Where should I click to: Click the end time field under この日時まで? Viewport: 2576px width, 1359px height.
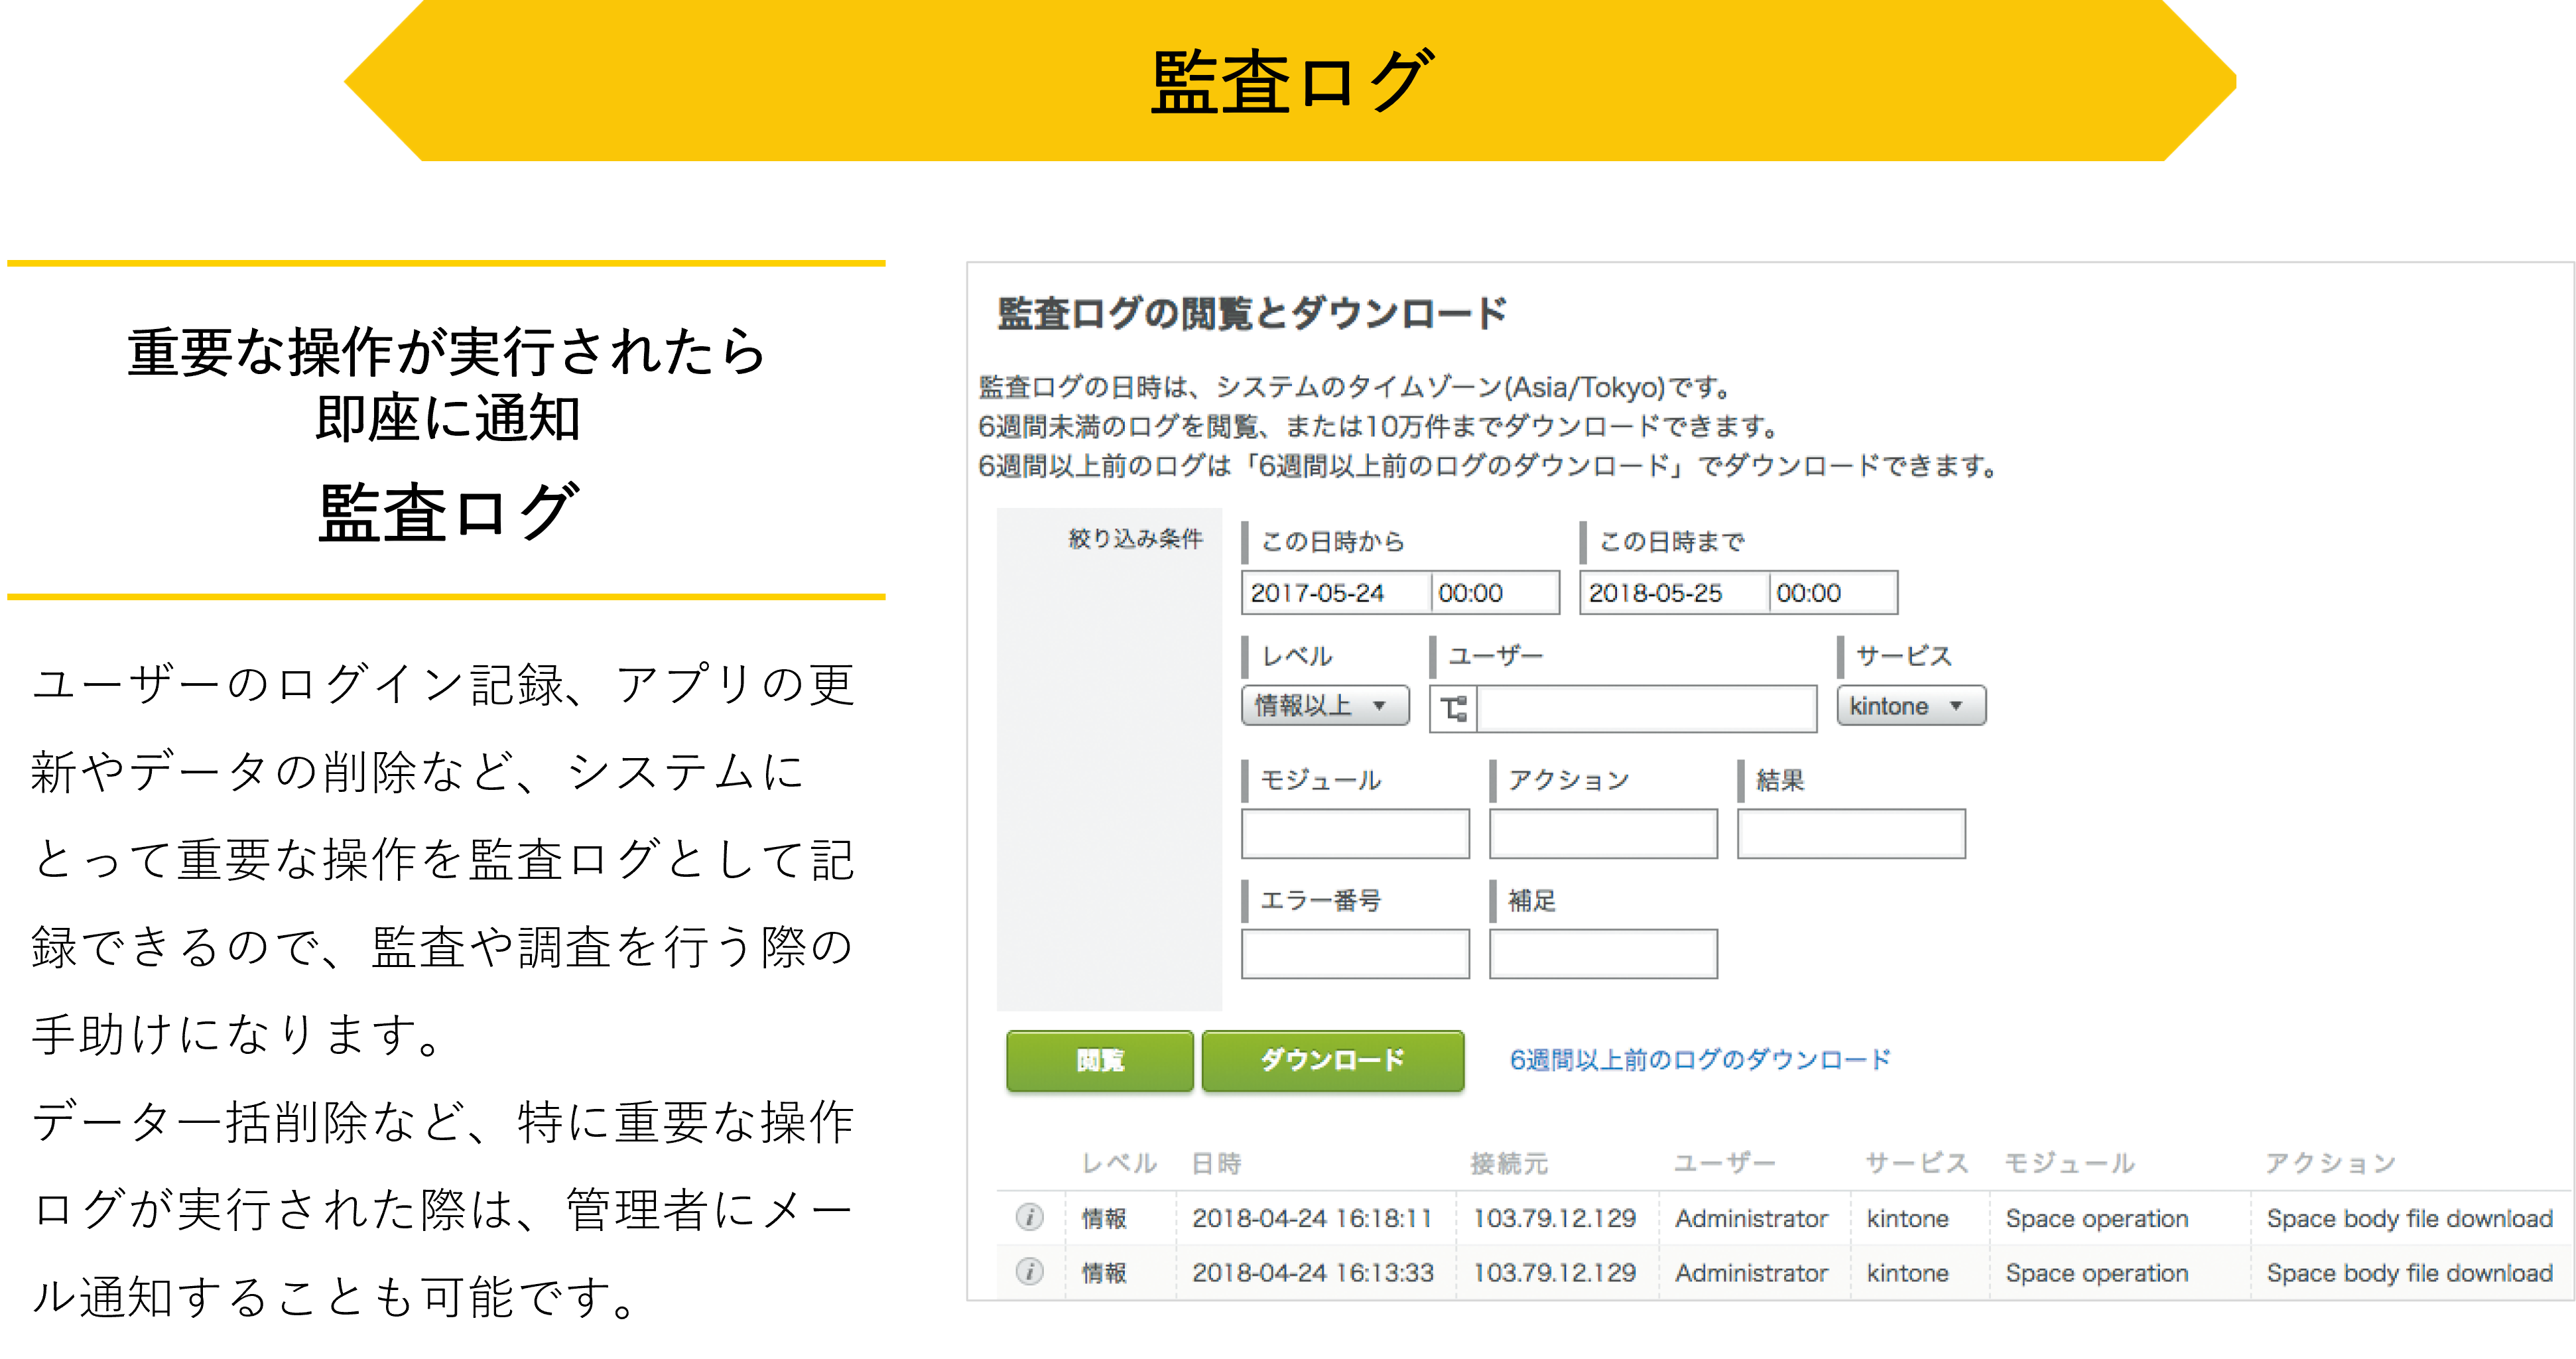point(1831,593)
